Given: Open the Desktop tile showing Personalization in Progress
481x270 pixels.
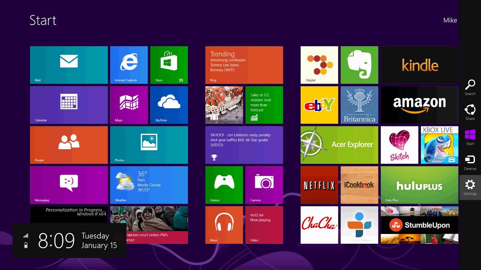Looking at the screenshot, I should point(69,215).
